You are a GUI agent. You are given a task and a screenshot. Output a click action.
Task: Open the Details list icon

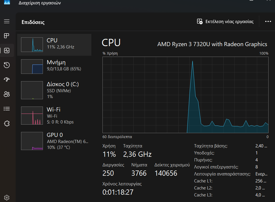coord(7,109)
